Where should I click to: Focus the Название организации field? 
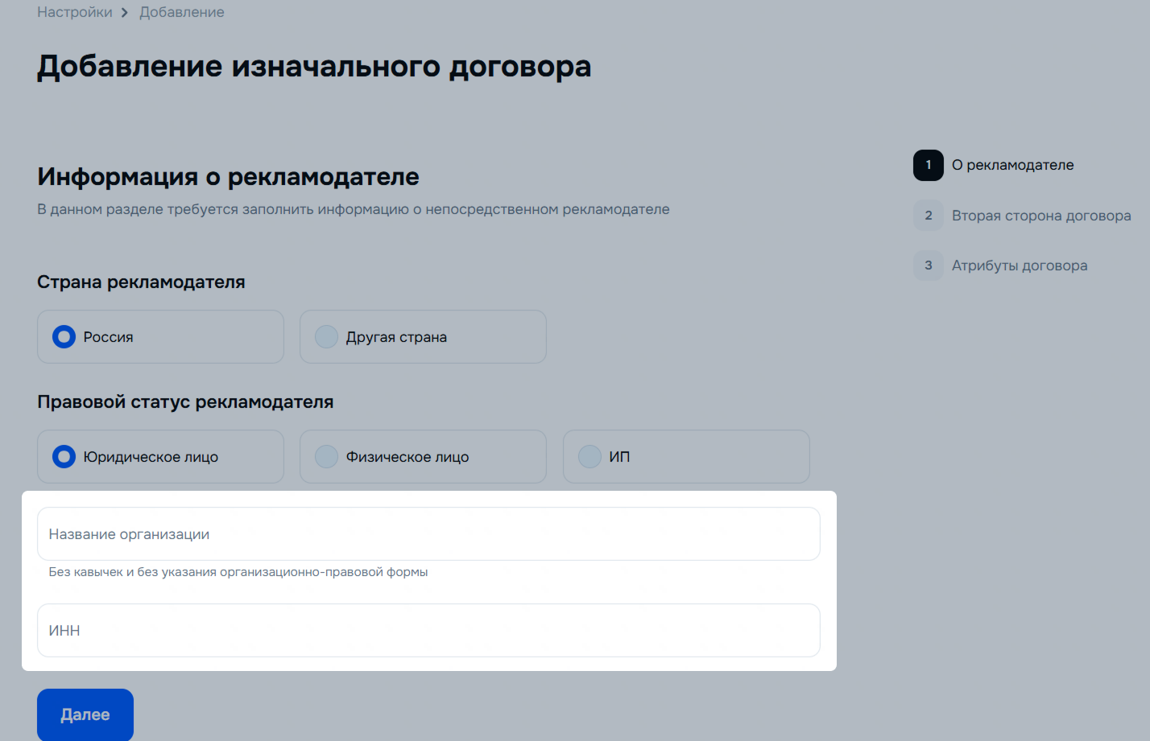coord(428,534)
